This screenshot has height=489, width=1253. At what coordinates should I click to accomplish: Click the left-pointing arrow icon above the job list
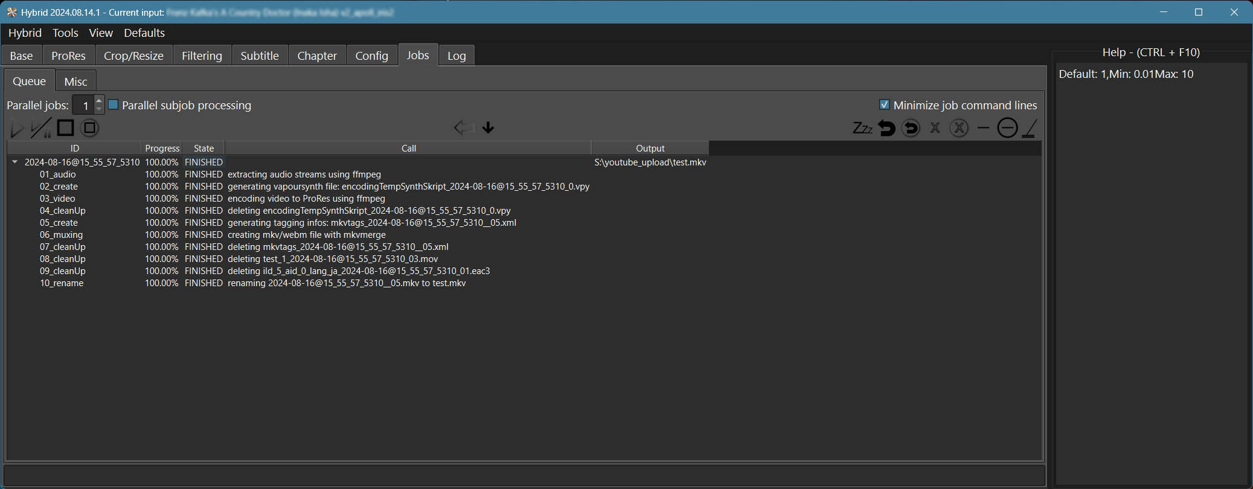point(463,127)
